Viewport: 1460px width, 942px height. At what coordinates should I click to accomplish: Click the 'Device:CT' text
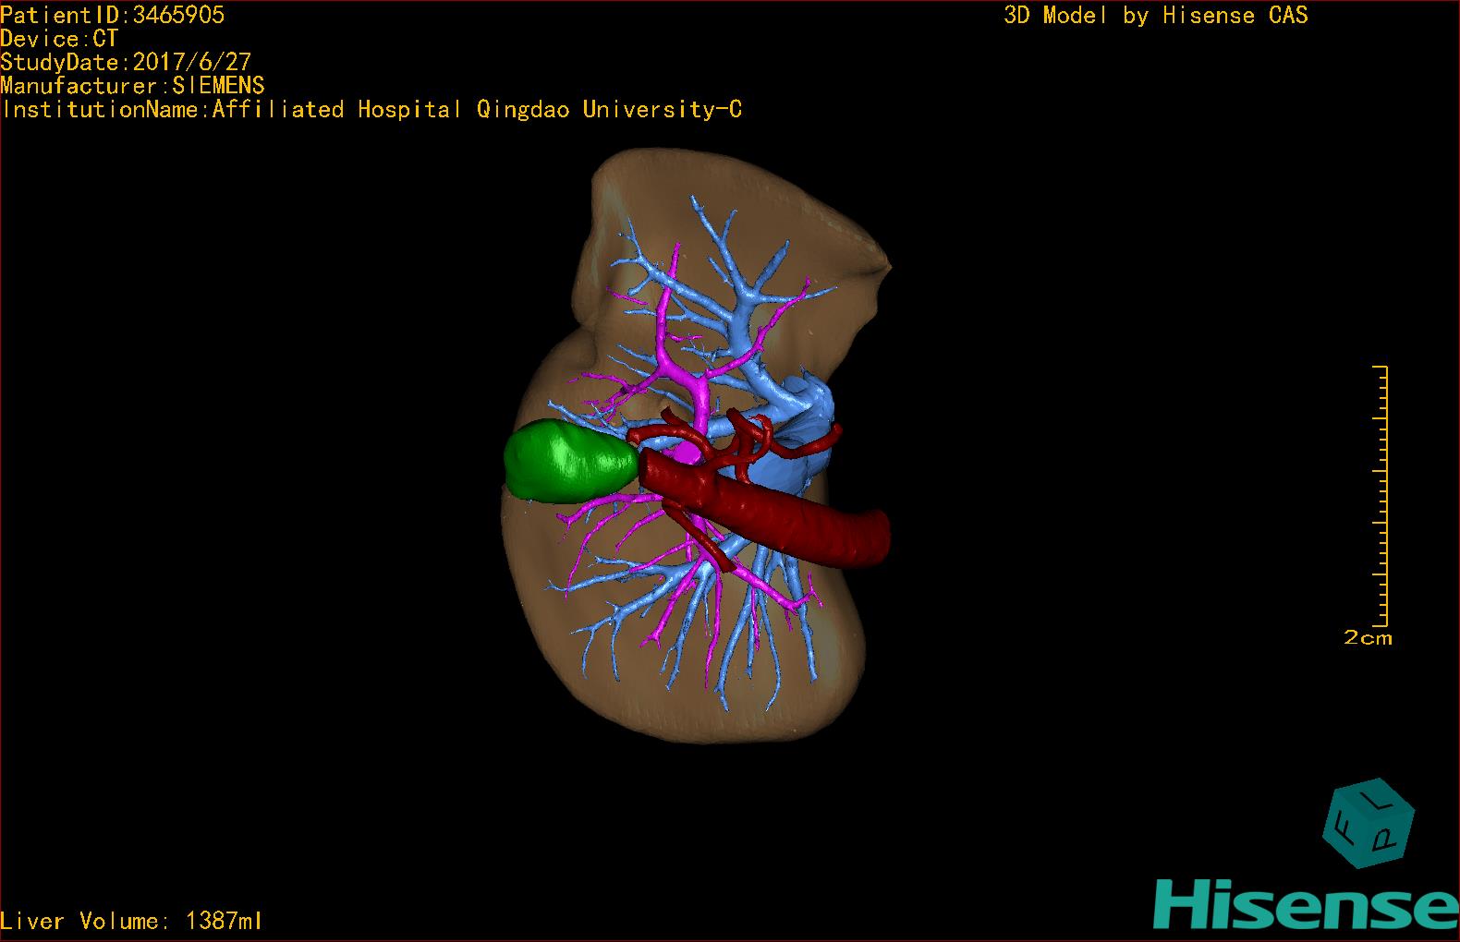pos(59,39)
